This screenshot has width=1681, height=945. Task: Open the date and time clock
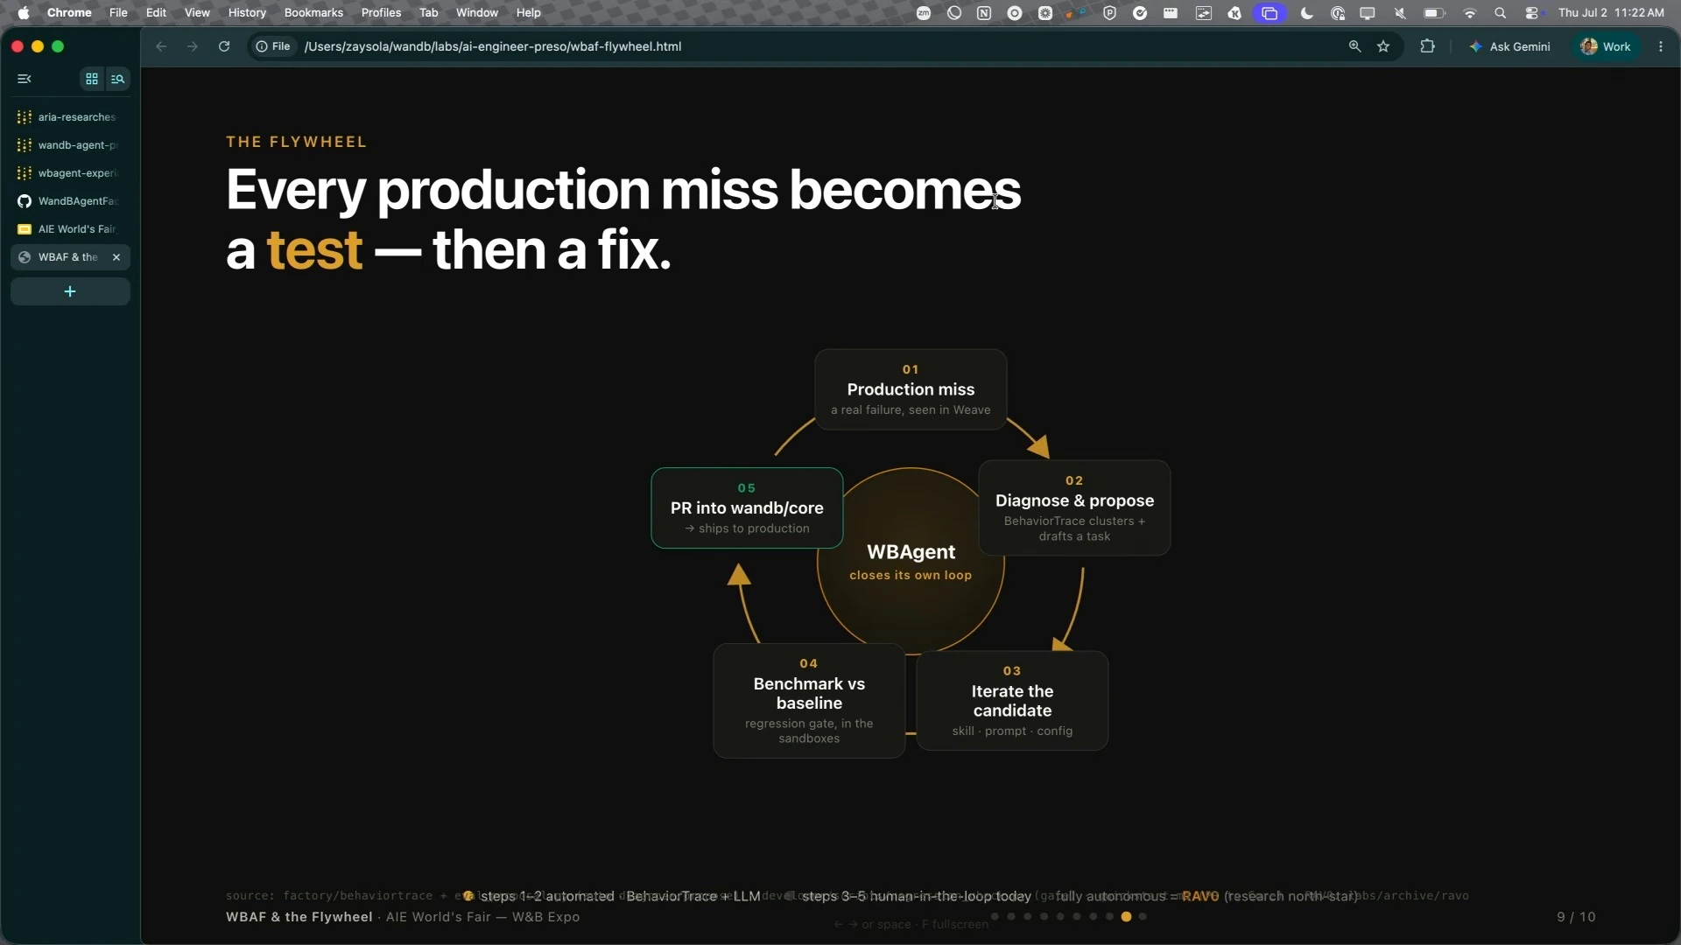point(1611,12)
